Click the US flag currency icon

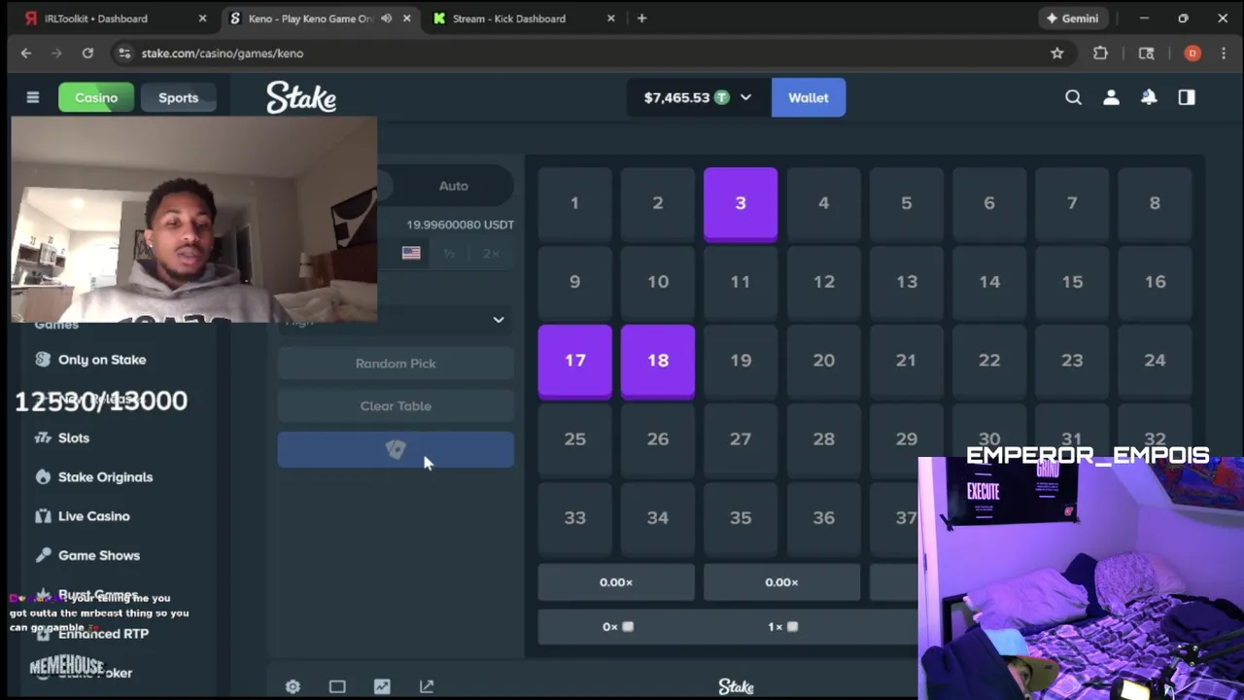pyautogui.click(x=411, y=253)
